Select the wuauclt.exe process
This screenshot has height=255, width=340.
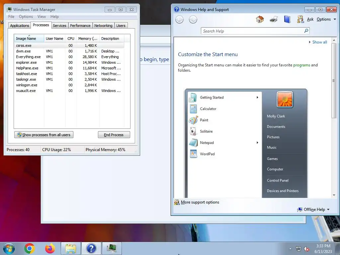tap(69, 91)
